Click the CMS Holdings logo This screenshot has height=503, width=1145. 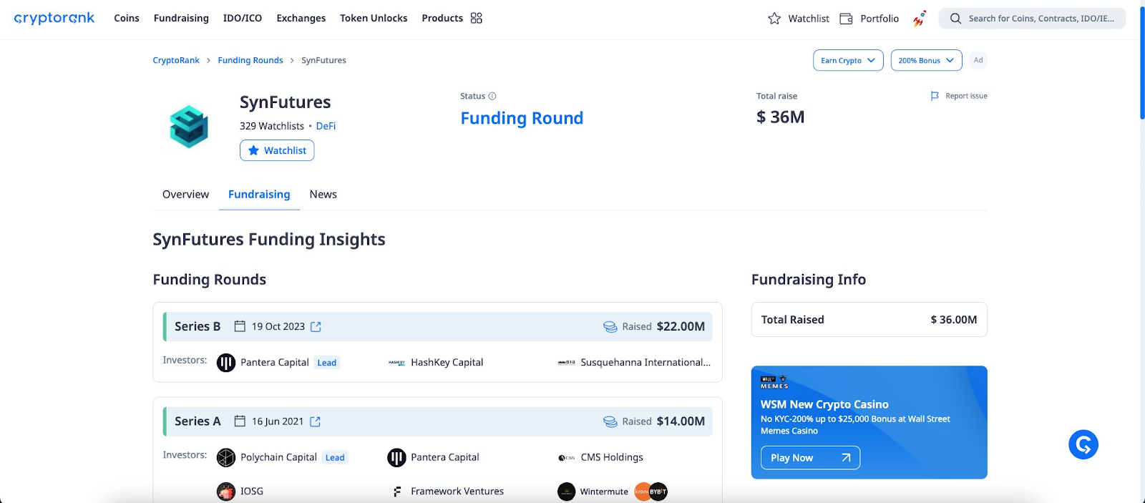(567, 458)
